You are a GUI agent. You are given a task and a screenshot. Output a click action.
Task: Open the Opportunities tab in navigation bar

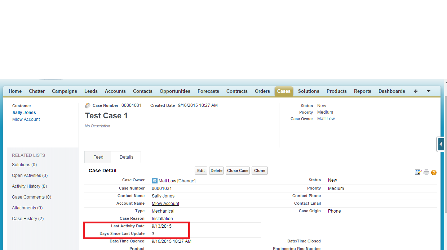click(175, 91)
